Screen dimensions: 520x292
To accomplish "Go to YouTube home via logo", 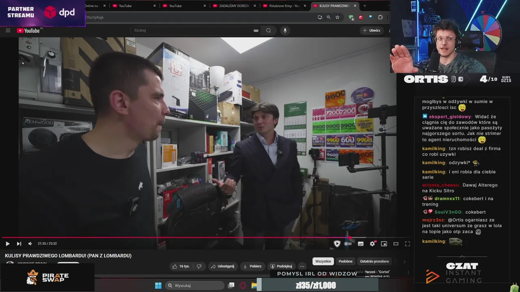I will (x=28, y=30).
